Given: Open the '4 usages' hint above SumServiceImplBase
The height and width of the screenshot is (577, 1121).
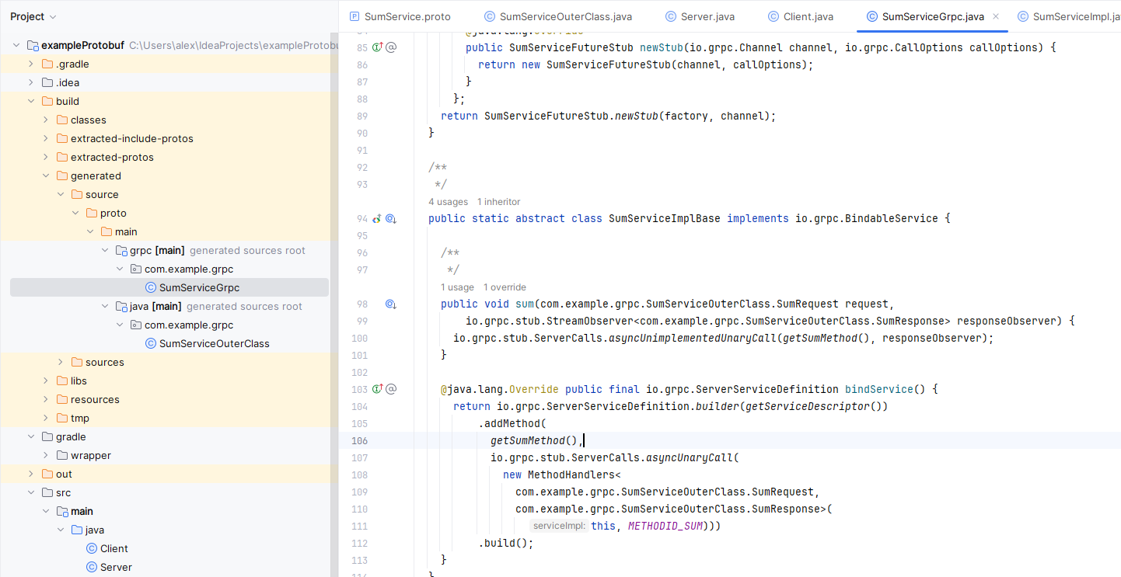Looking at the screenshot, I should pyautogui.click(x=449, y=202).
